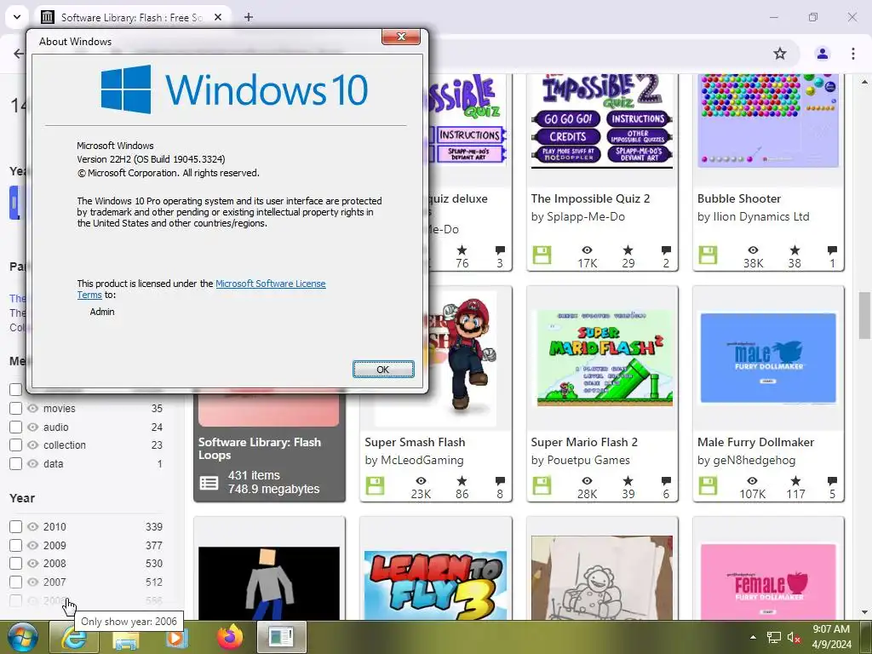Click views eye icon on Male Furry Dollmaker
Image resolution: width=872 pixels, height=654 pixels.
coord(752,480)
